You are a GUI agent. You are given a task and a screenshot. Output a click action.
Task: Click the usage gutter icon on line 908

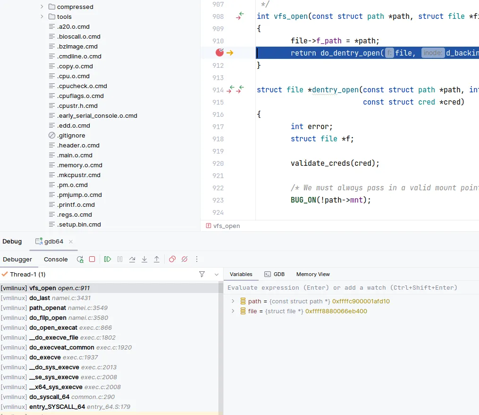(x=240, y=16)
